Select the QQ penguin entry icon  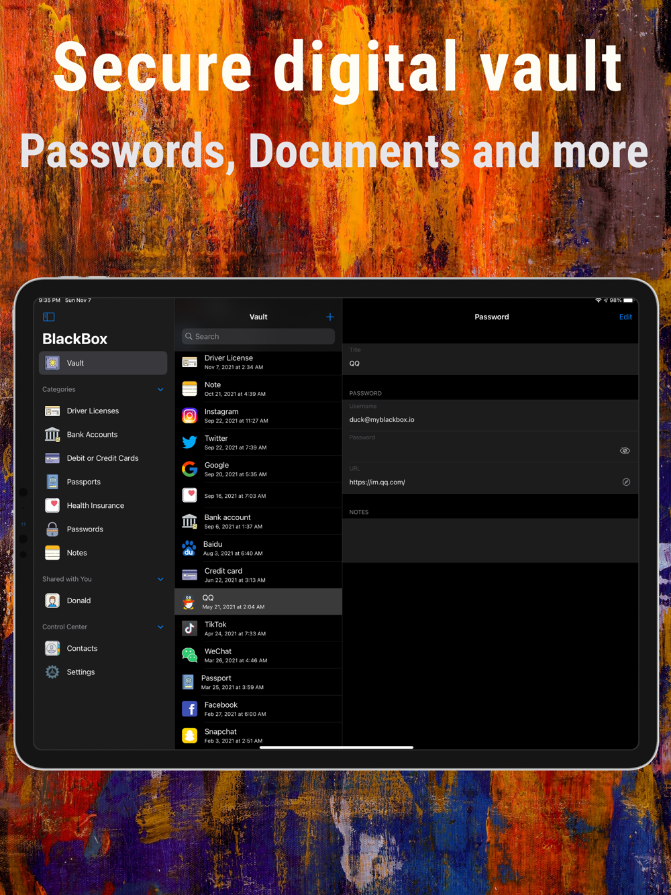189,602
